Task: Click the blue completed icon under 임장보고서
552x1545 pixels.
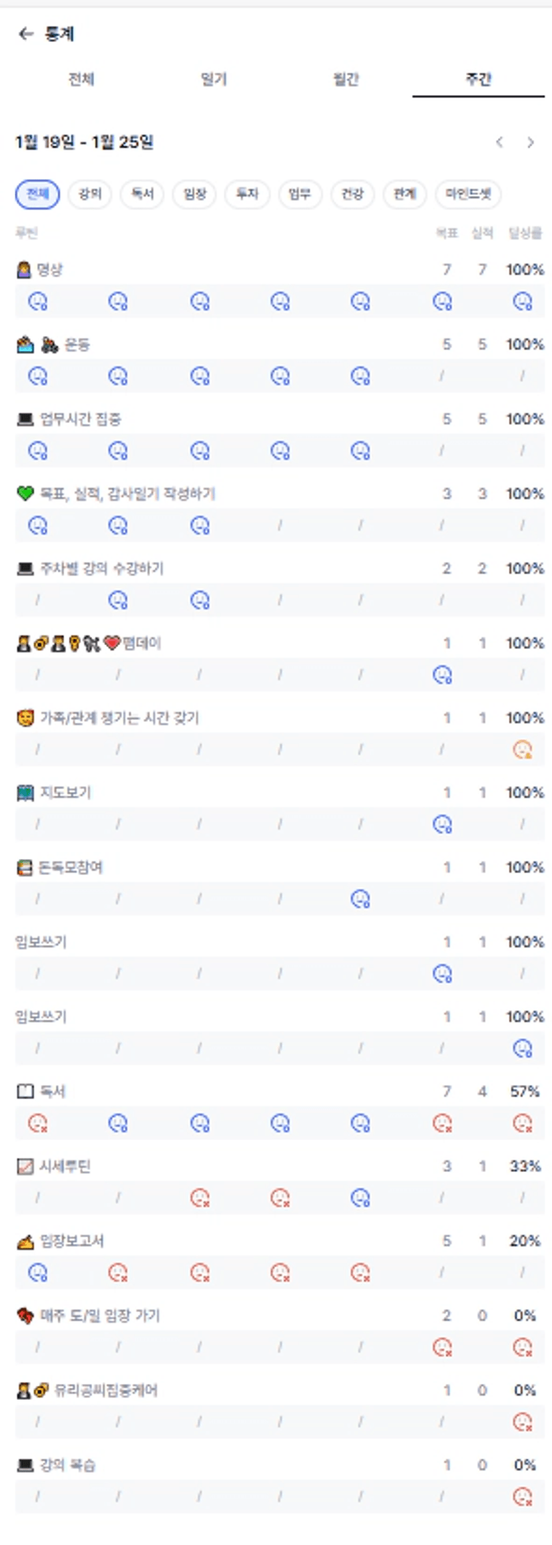Action: pyautogui.click(x=38, y=1273)
